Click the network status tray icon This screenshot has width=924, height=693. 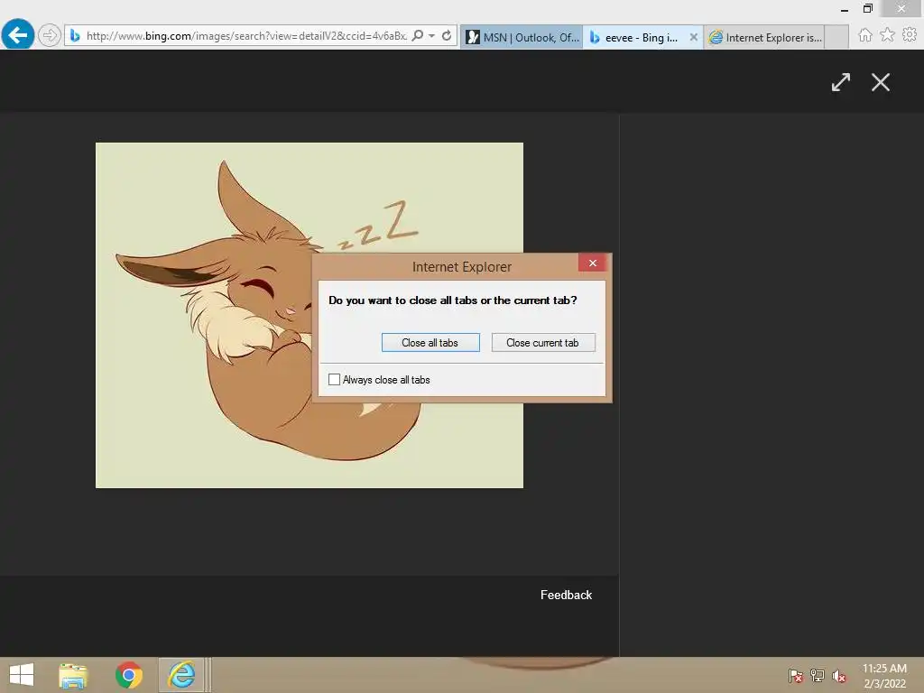[x=818, y=676]
